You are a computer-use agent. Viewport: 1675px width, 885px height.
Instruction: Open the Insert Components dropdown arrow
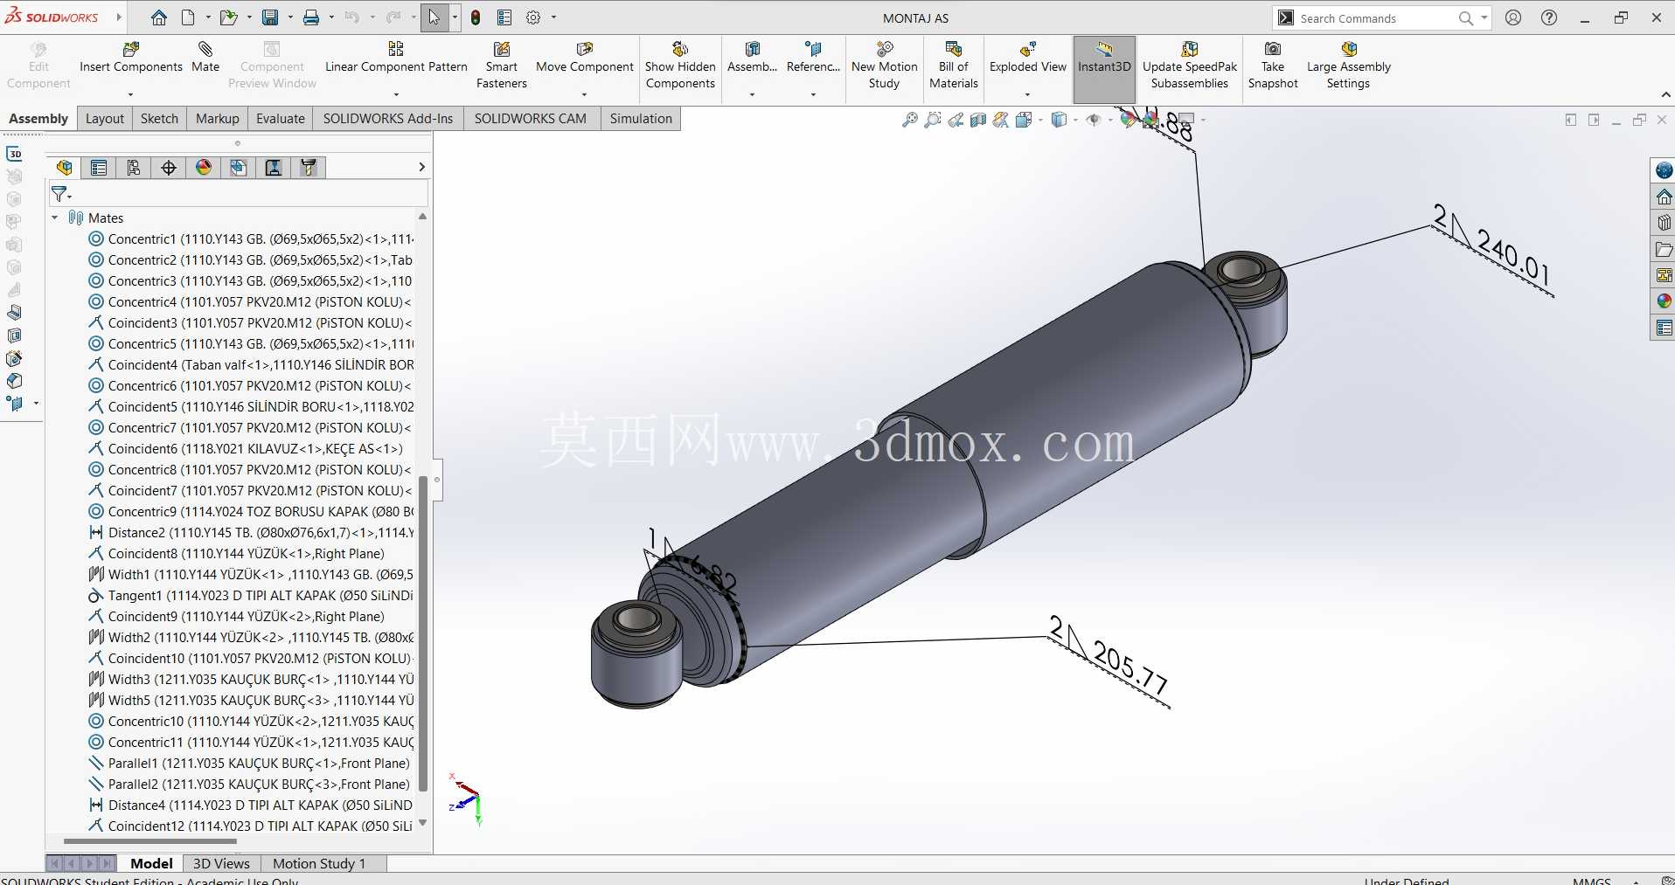[x=130, y=94]
